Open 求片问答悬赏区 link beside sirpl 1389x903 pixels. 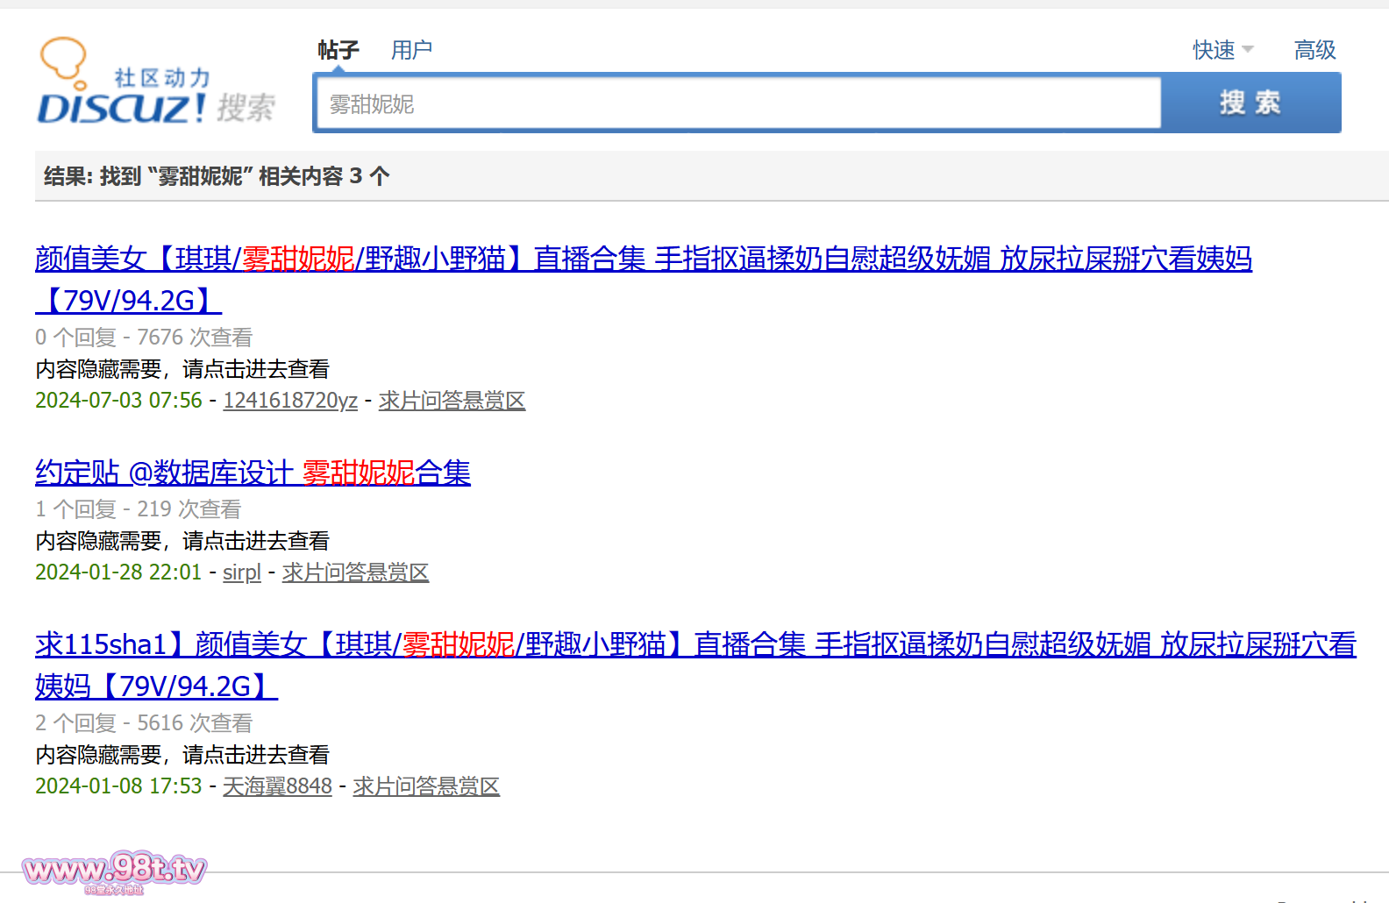point(355,572)
